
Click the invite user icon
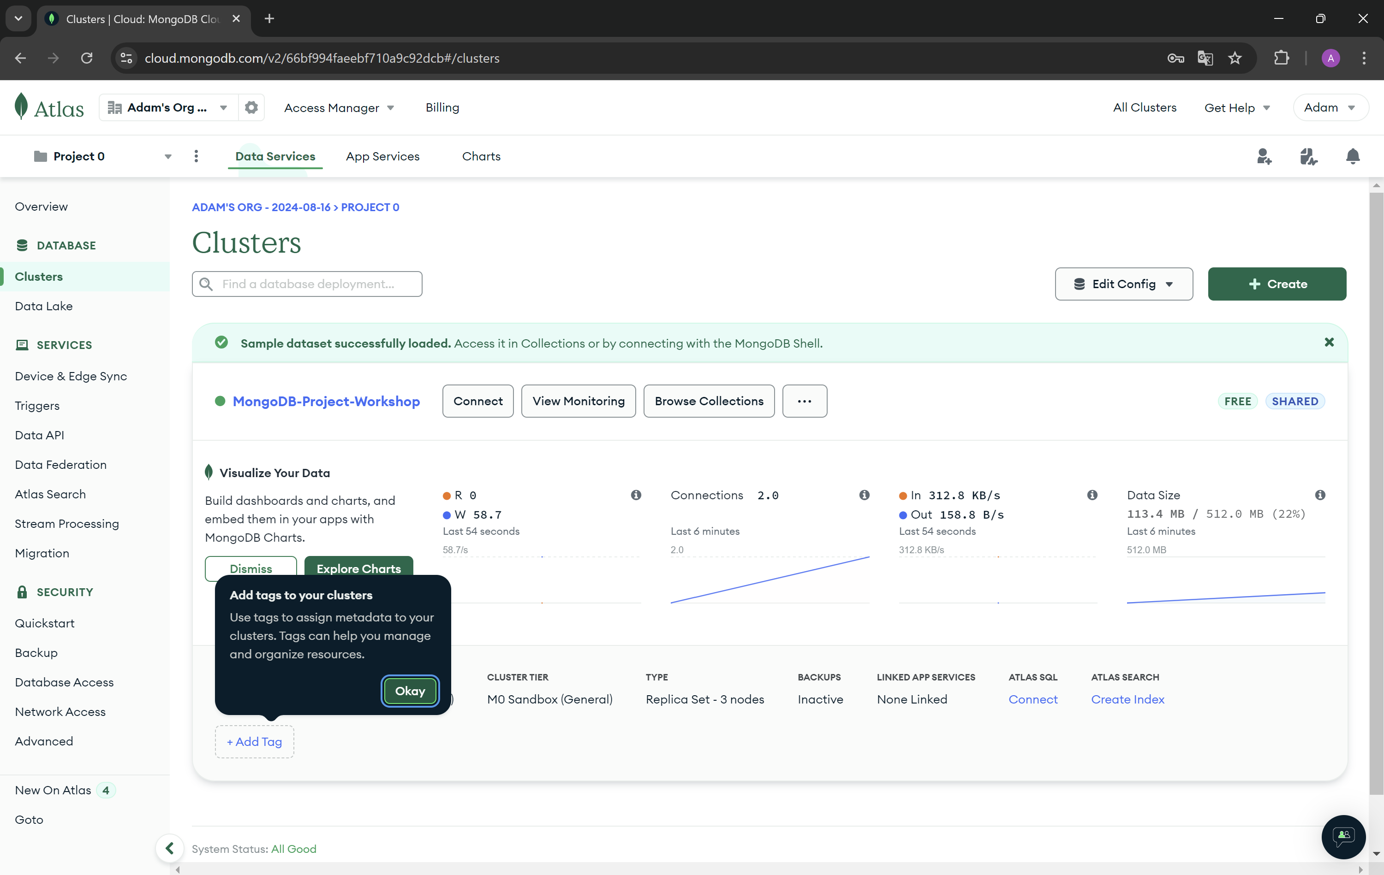[1263, 156]
